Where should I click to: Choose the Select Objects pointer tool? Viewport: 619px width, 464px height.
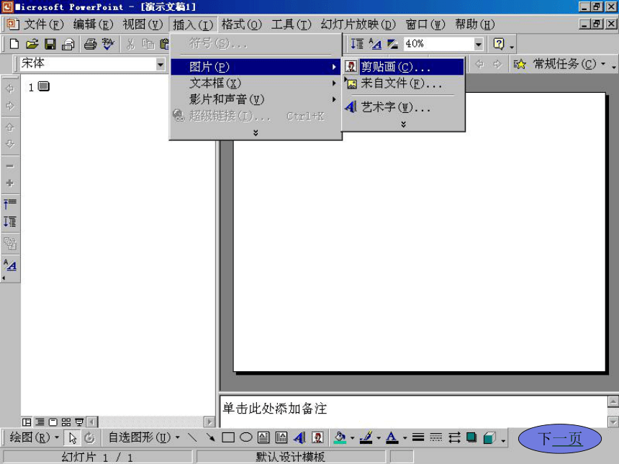(x=73, y=437)
